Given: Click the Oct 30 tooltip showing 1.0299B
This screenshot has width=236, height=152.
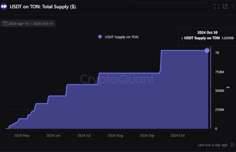Looking at the screenshot, I should (207, 37).
